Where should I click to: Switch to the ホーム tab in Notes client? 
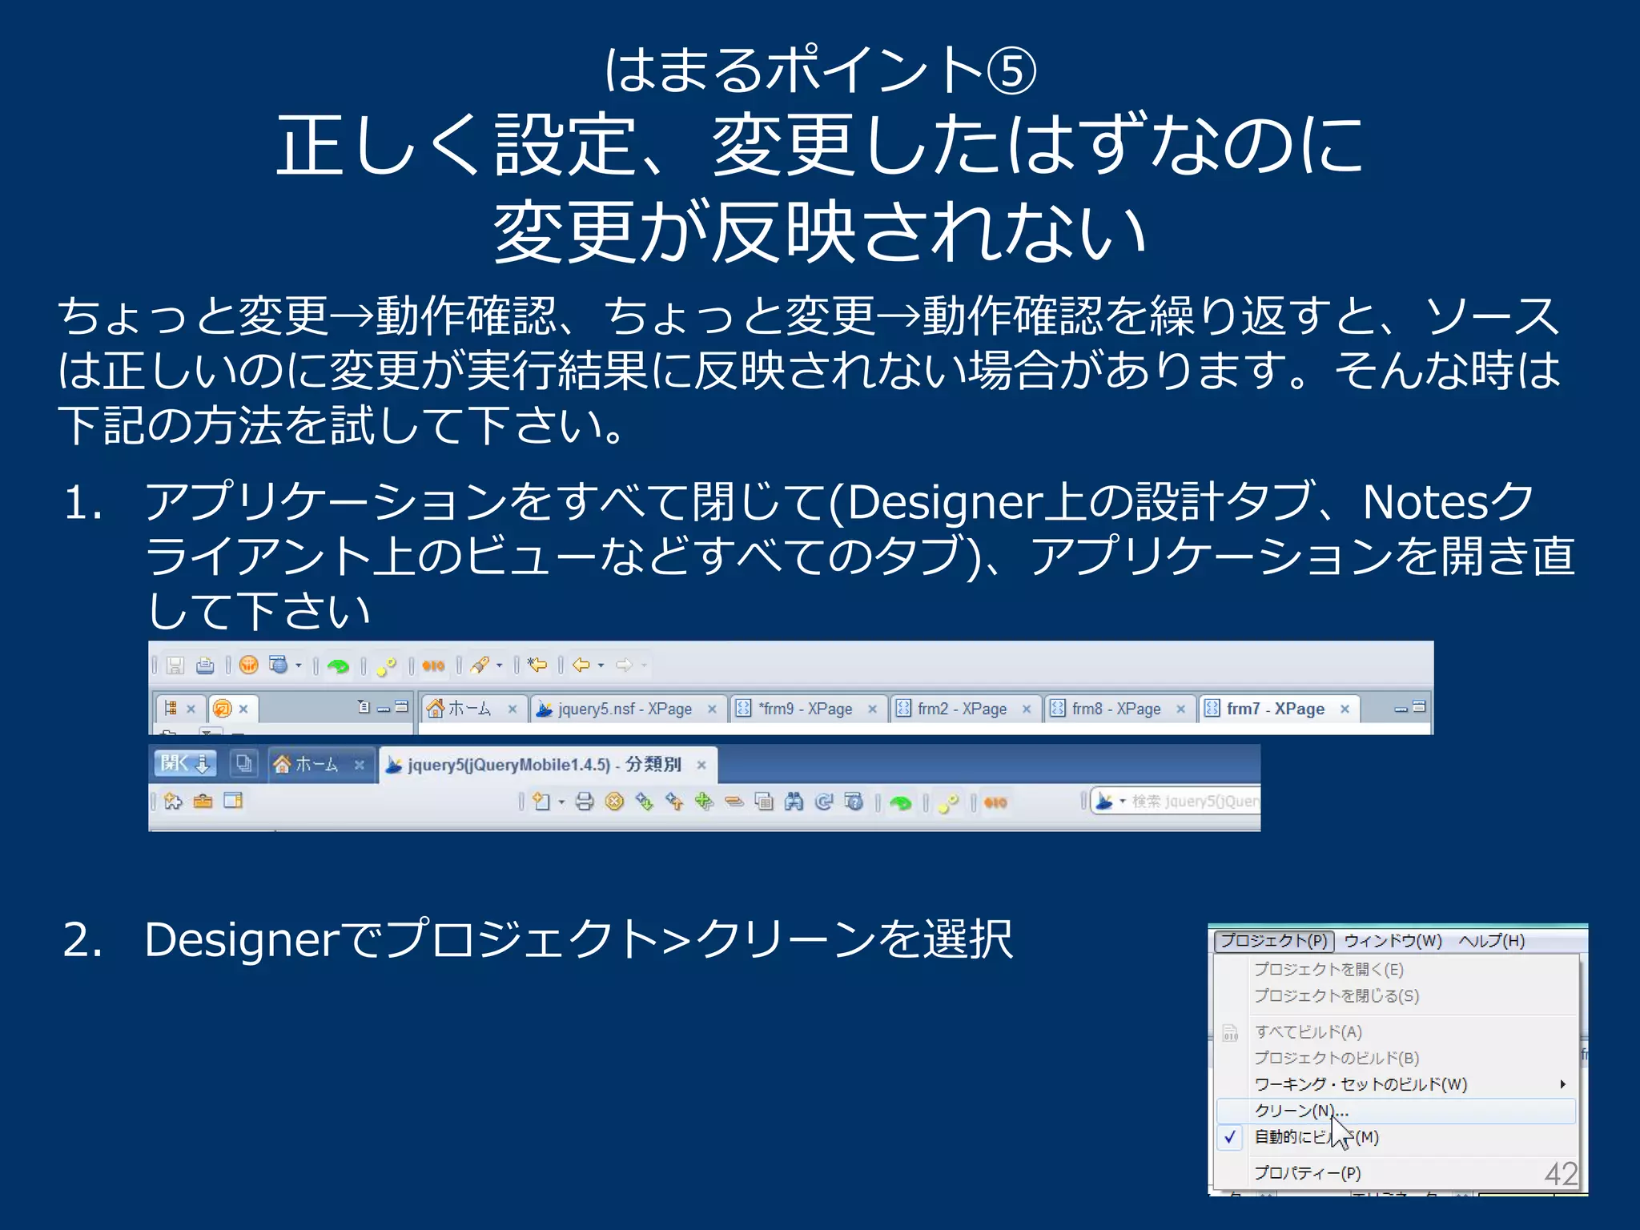tap(316, 765)
